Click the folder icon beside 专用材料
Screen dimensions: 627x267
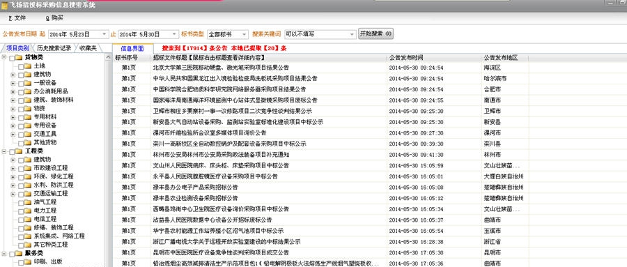(x=28, y=117)
